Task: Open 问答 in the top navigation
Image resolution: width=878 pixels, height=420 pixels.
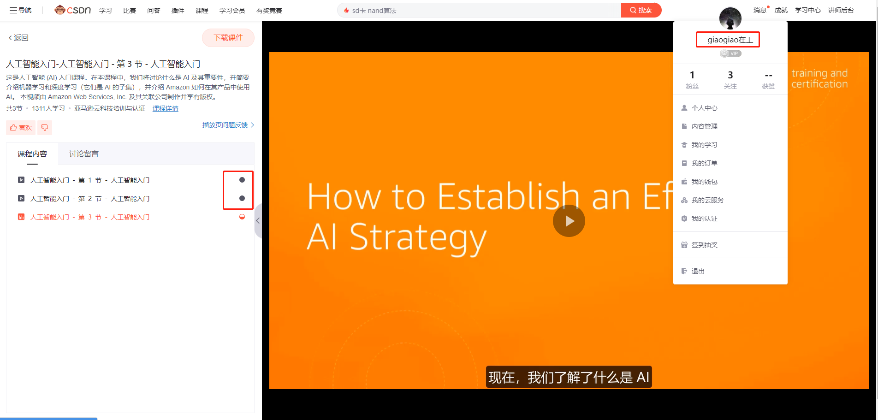Action: tap(154, 11)
